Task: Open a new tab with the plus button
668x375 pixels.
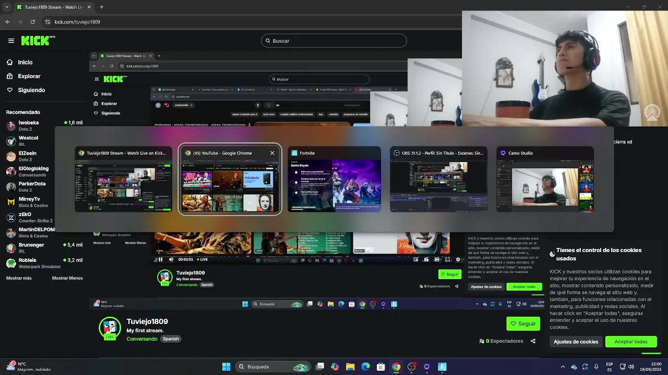Action: 101,7
